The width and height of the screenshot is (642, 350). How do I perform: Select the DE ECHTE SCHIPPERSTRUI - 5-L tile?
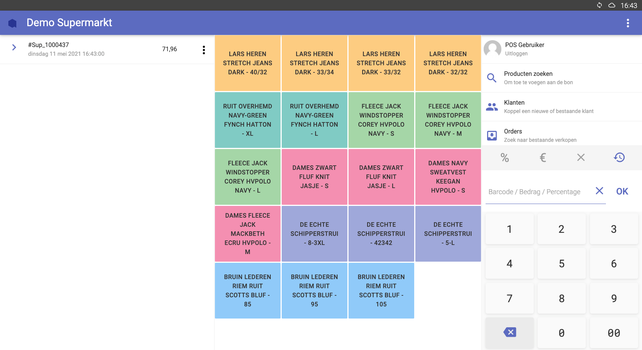coord(448,234)
